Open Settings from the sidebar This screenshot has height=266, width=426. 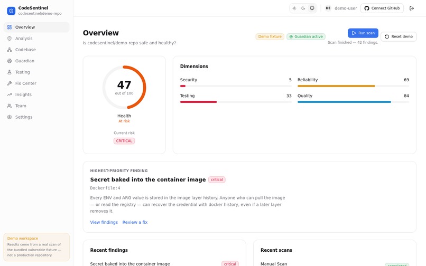coord(36,117)
